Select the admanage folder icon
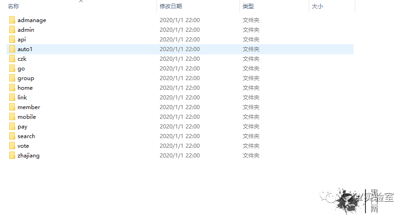The width and height of the screenshot is (407, 215). point(12,20)
